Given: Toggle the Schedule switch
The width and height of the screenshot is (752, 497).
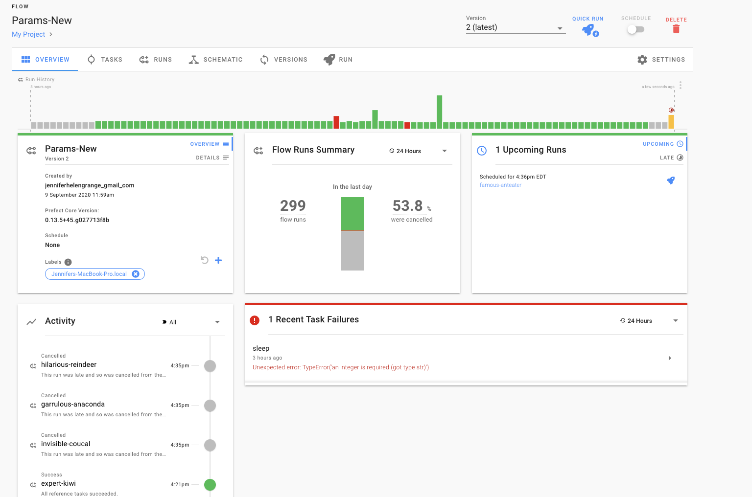Looking at the screenshot, I should pyautogui.click(x=636, y=29).
